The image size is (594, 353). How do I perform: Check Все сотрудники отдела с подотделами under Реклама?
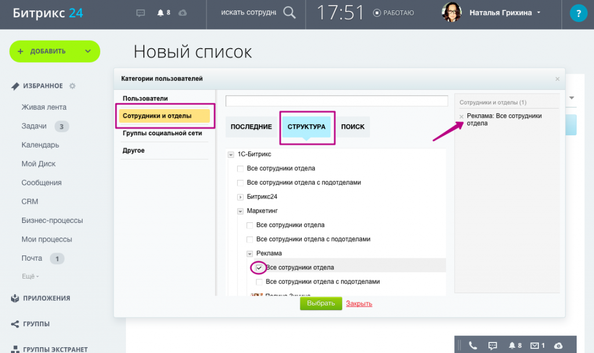click(259, 282)
